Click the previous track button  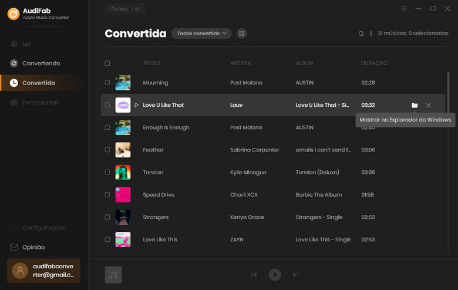tap(254, 275)
